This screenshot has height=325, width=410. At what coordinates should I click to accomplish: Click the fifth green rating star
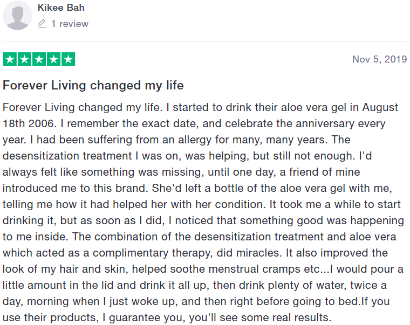69,59
